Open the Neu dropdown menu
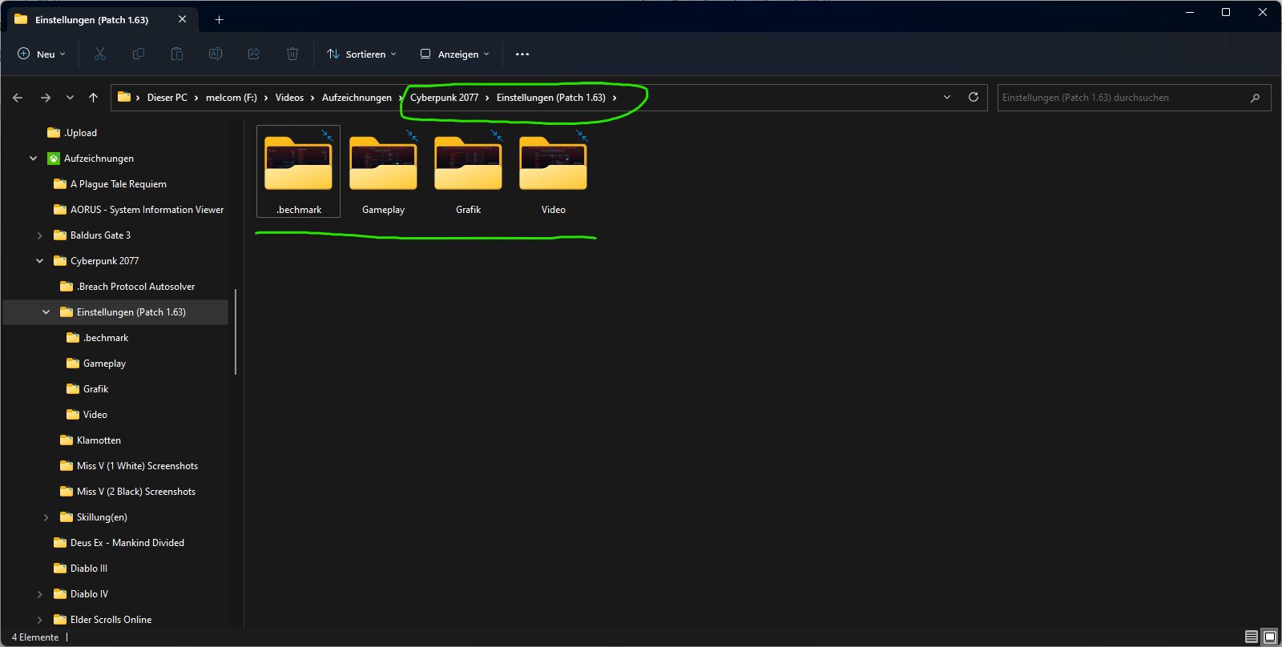 click(x=42, y=54)
